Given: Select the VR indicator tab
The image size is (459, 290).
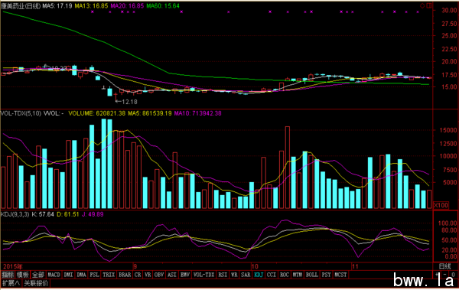Looking at the screenshot, I should pos(148,275).
